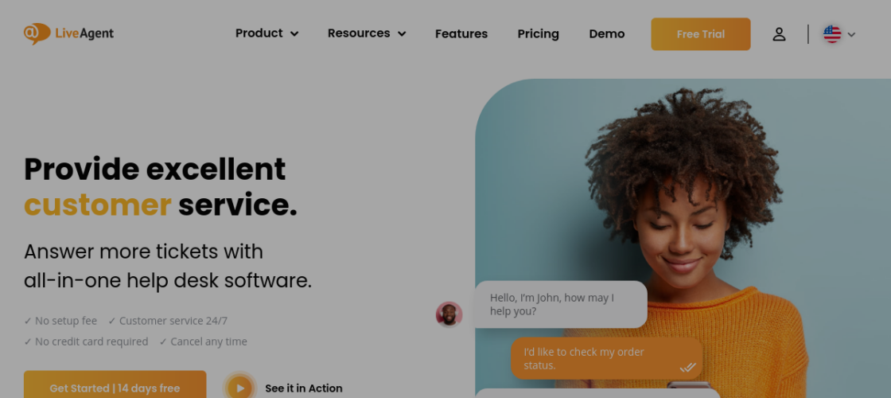Click the US flag language icon
Screen dimensions: 891x398
(x=832, y=34)
